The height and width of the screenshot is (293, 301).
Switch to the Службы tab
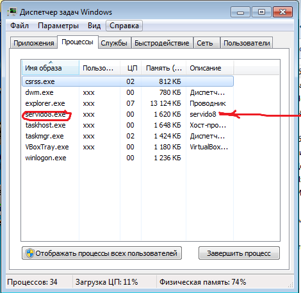pyautogui.click(x=114, y=43)
